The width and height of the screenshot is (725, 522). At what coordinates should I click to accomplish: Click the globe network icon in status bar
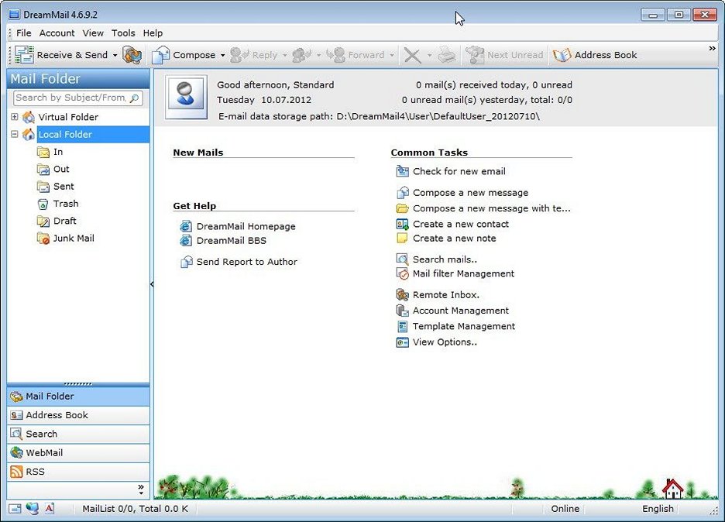(x=33, y=509)
